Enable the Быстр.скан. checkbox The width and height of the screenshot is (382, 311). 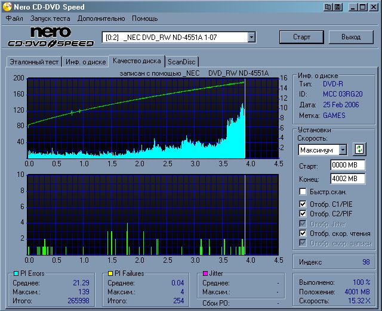303,192
